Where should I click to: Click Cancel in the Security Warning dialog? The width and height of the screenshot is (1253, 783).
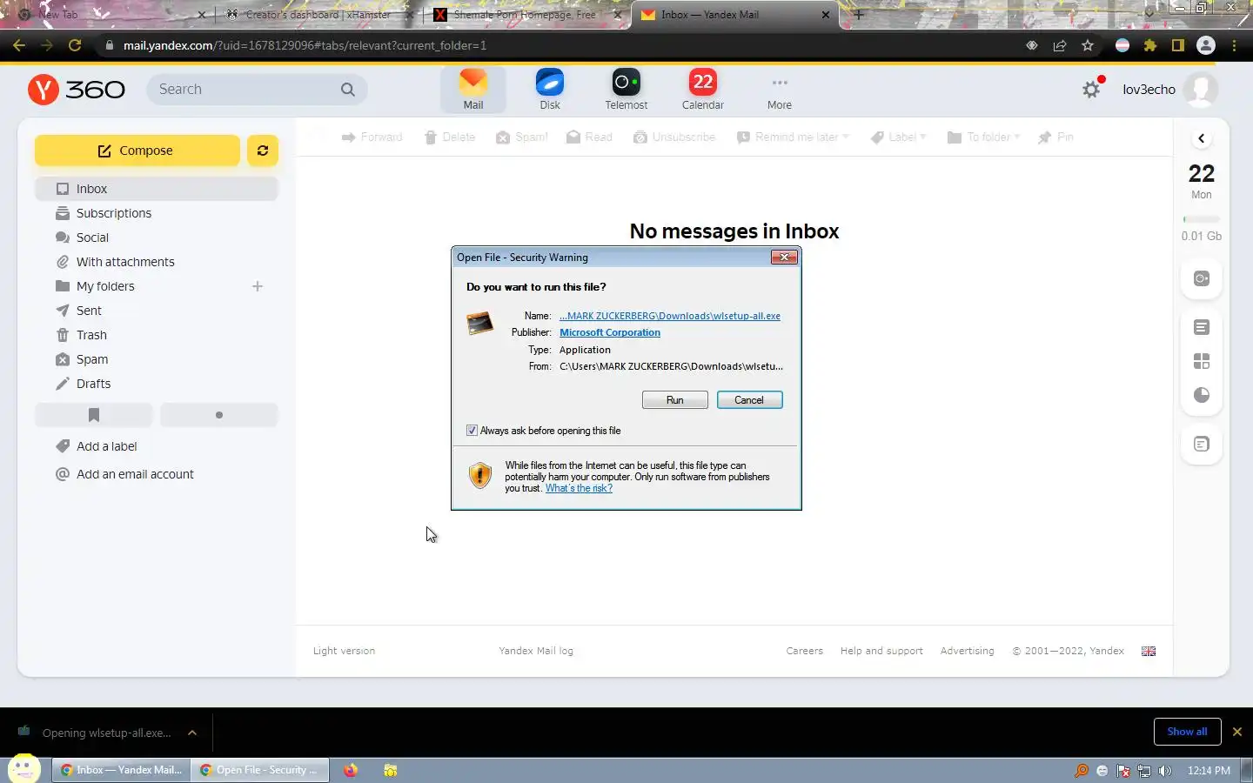point(749,400)
